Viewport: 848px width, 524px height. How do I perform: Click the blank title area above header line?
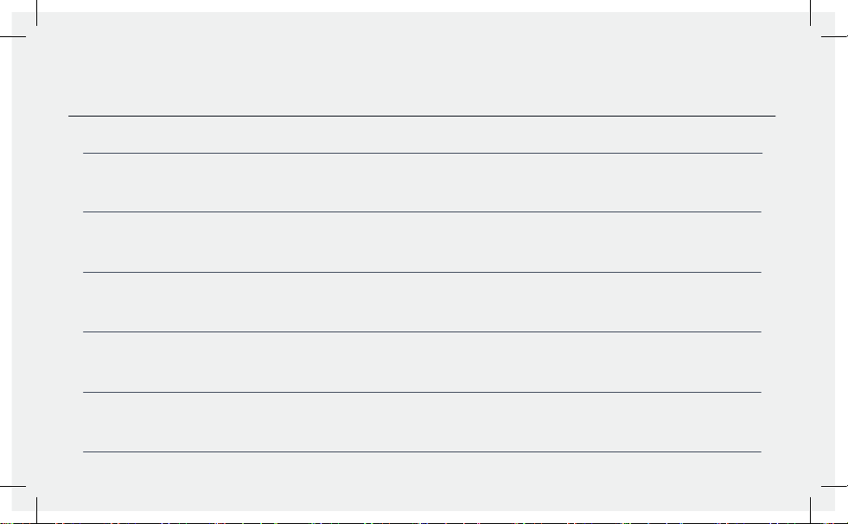tap(422, 65)
